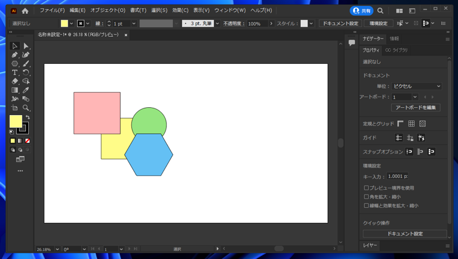Image resolution: width=458 pixels, height=259 pixels.
Task: Toggle transparency grid icon
Action: 422,123
